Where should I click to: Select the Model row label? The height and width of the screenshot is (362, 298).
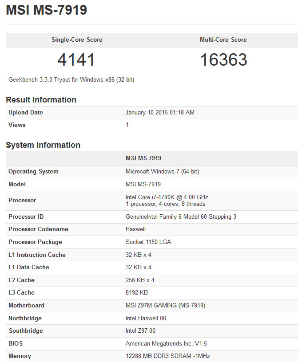click(x=17, y=184)
